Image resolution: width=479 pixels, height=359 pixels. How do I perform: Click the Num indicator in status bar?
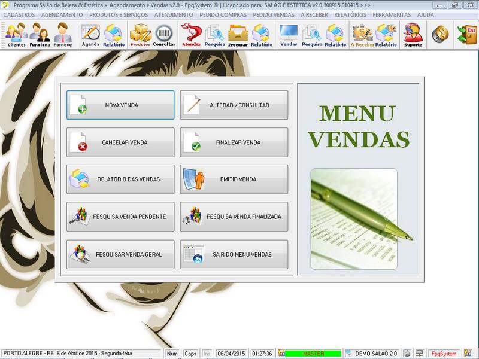click(x=172, y=354)
